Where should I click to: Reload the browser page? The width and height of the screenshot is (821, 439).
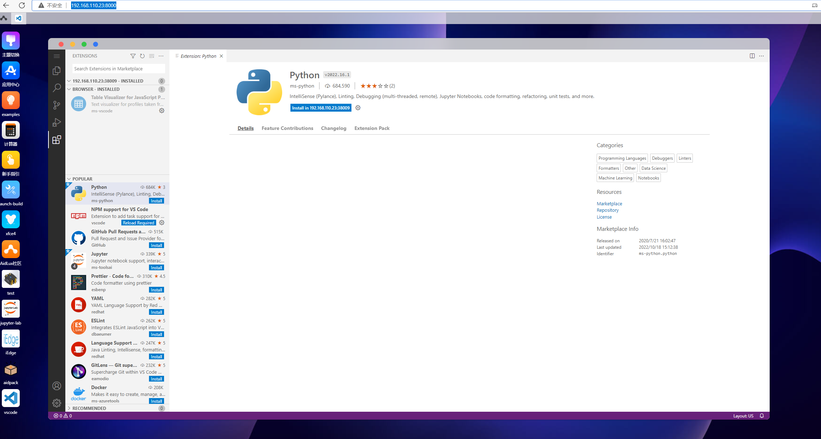tap(22, 5)
